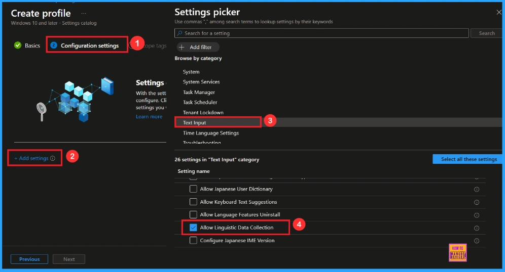Uncheck Allow Linguistic Data Collection
This screenshot has height=272, width=505.
click(193, 228)
